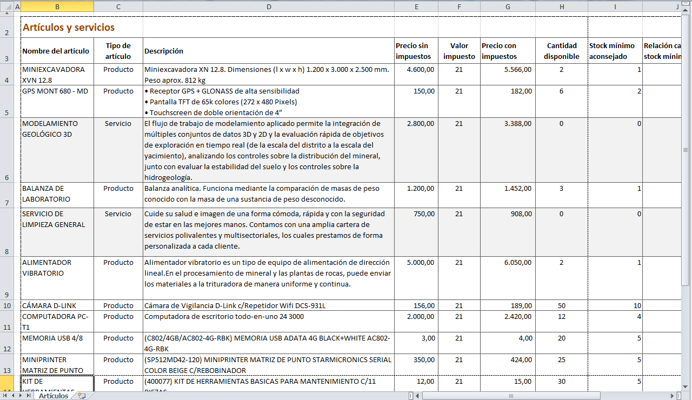Select the 'COMPUTADORA PC-T1' cell
The height and width of the screenshot is (400, 692).
click(x=57, y=322)
